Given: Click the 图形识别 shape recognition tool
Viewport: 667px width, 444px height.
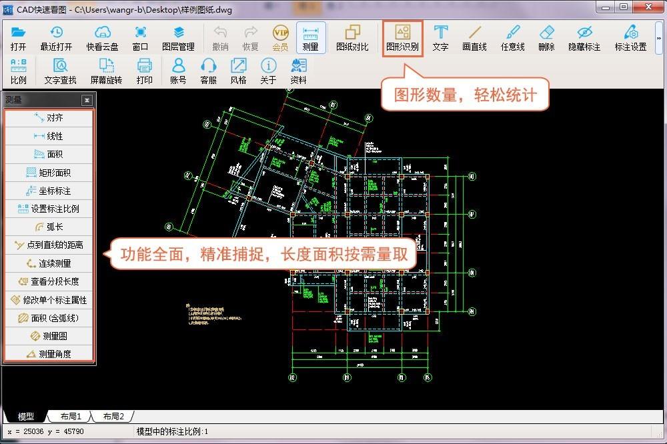Looking at the screenshot, I should pos(402,38).
